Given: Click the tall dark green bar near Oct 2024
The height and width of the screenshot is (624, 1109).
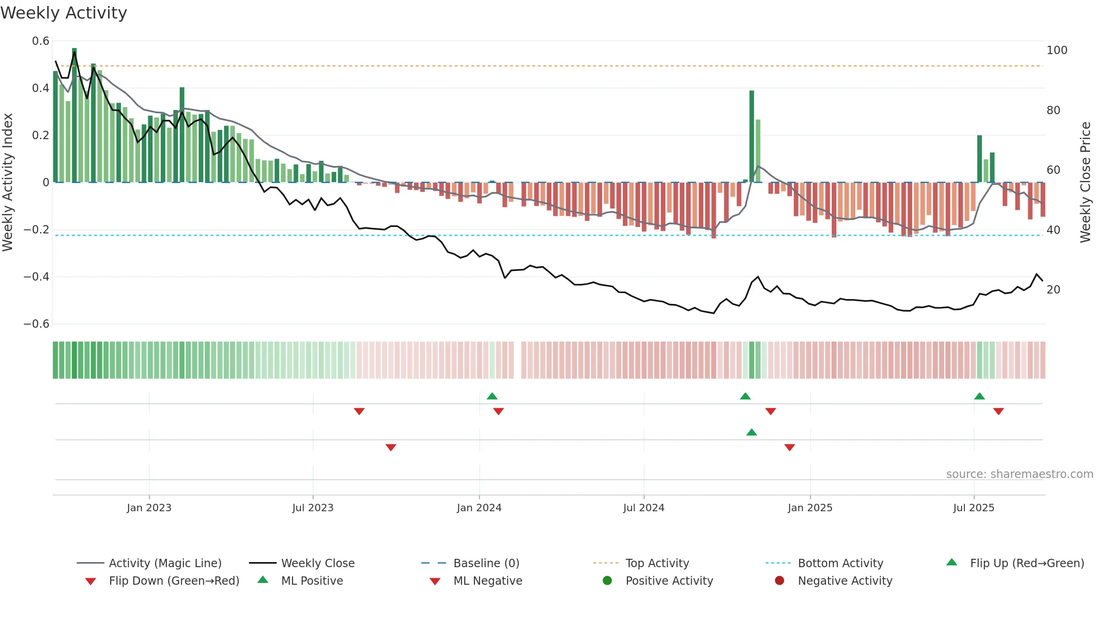Looking at the screenshot, I should [752, 136].
